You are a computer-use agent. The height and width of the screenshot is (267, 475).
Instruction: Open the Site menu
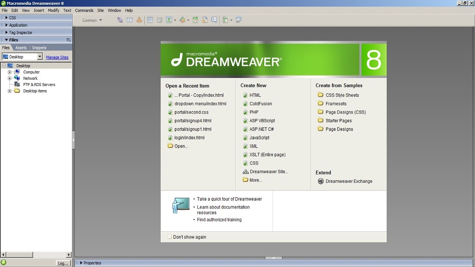click(x=101, y=10)
